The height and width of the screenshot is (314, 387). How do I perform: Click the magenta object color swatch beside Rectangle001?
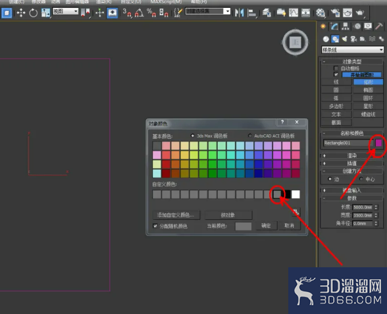[x=378, y=143]
